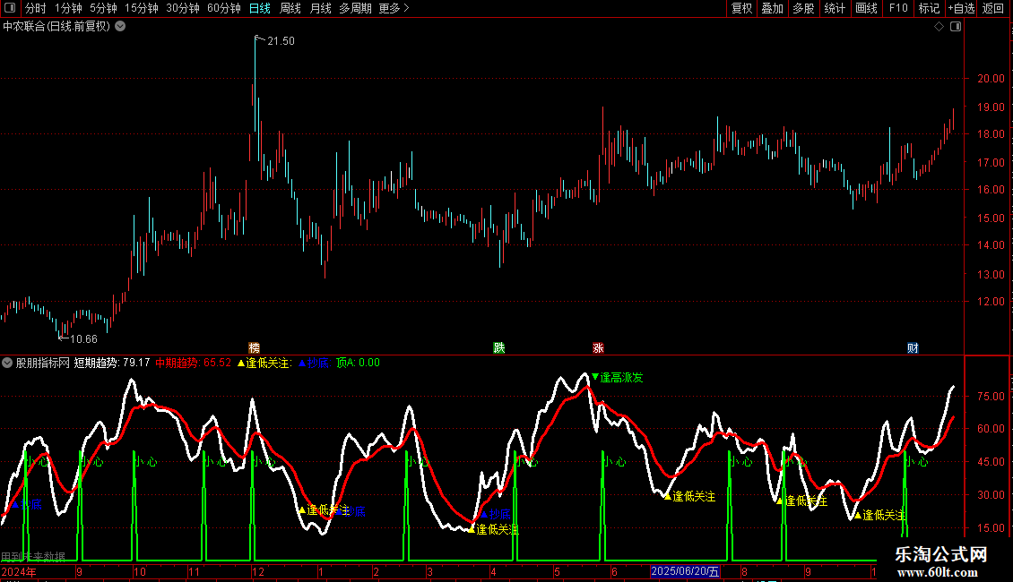This screenshot has height=582, width=1013.
Task: Open indicator dropdown beside 股朋指标网
Action: pyautogui.click(x=7, y=363)
